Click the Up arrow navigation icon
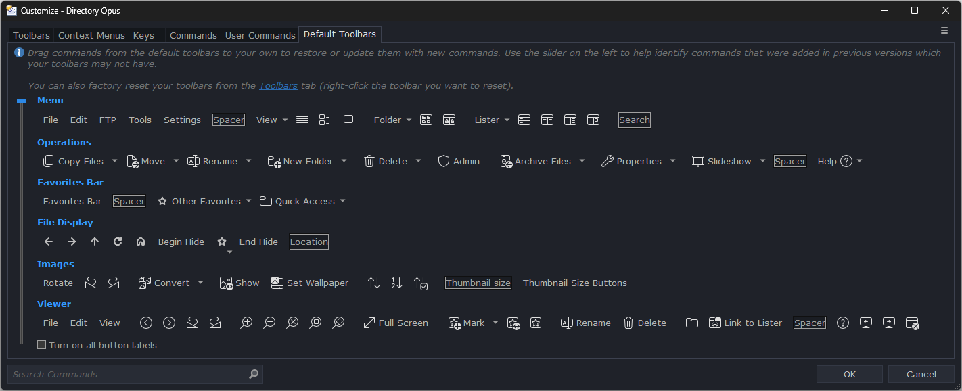Viewport: 962px width, 391px height. pyautogui.click(x=95, y=241)
